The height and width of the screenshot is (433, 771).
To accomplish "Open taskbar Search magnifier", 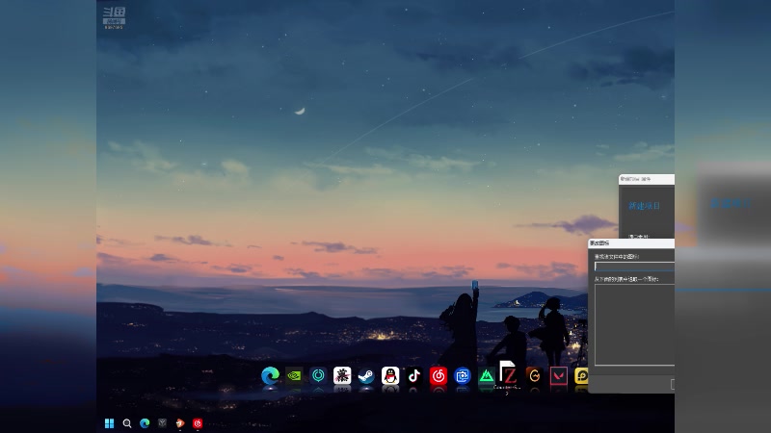I will [127, 423].
